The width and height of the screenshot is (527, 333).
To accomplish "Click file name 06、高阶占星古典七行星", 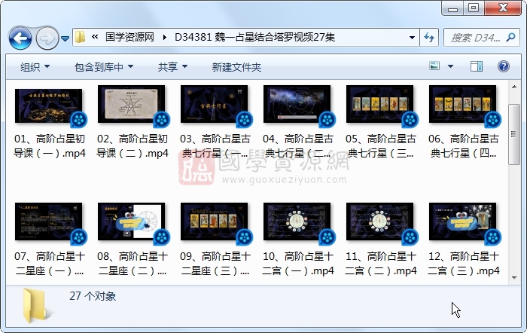I will (464, 146).
